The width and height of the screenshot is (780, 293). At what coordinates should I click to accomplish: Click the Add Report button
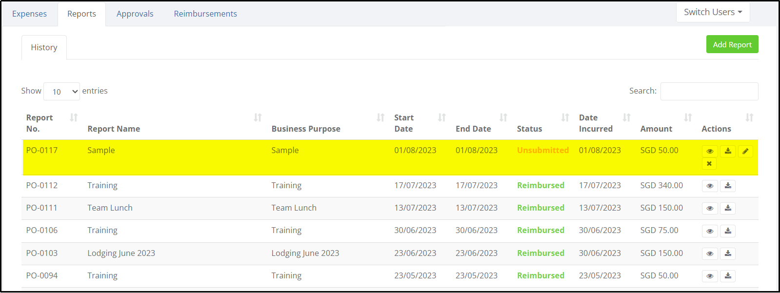[x=732, y=44]
